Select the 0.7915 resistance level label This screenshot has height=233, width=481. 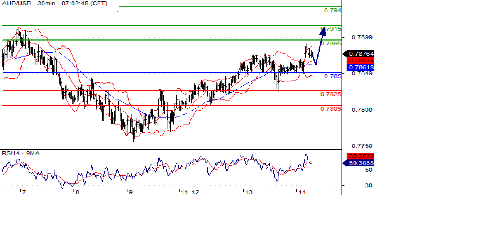coord(331,29)
